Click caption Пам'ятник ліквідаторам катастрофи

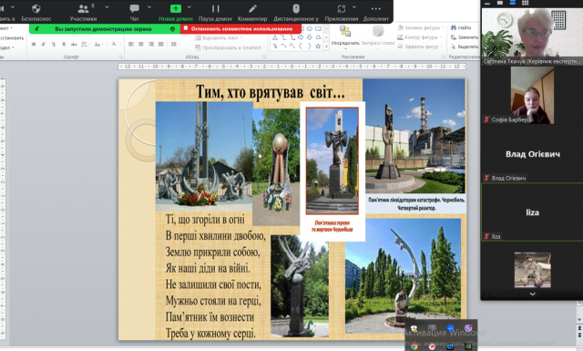tap(416, 204)
